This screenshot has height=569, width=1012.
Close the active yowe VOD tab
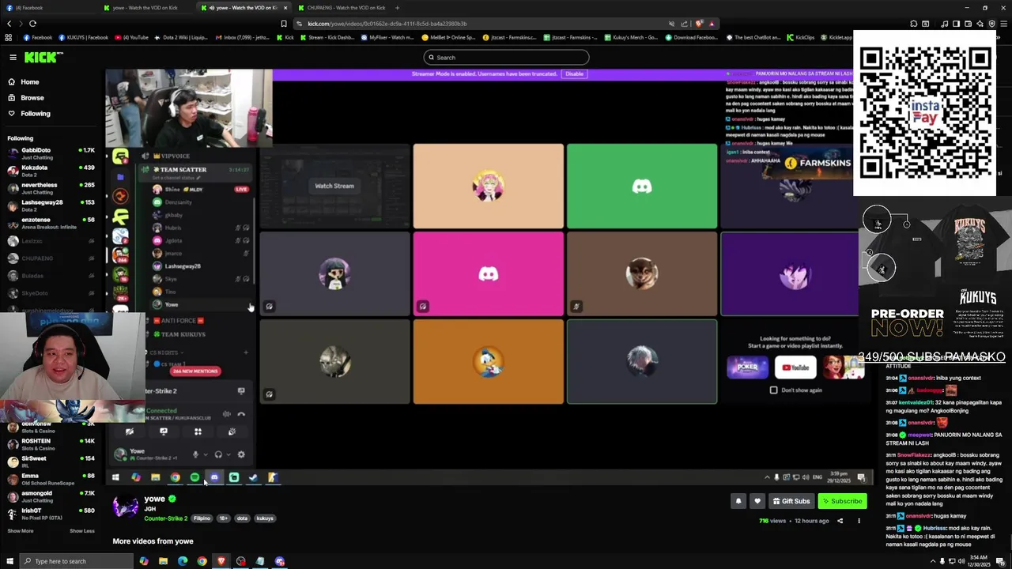(285, 8)
